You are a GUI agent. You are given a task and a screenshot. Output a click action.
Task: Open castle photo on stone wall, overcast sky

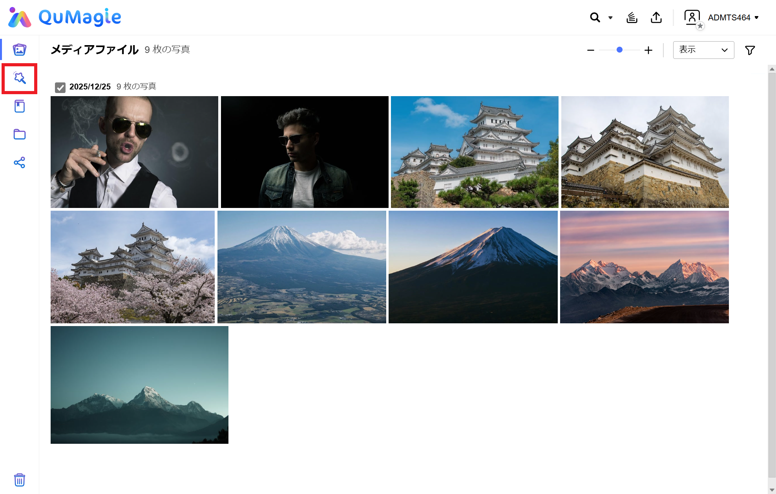[645, 152]
